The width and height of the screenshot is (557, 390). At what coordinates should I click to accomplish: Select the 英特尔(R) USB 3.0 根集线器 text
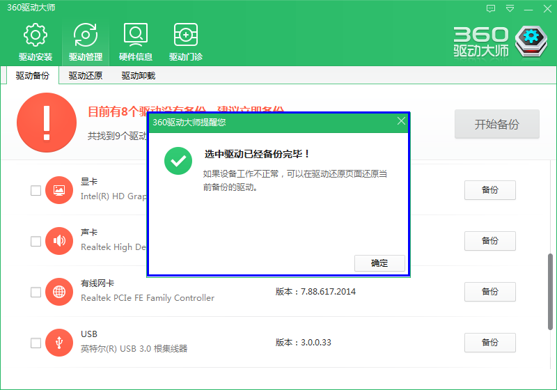click(x=134, y=348)
